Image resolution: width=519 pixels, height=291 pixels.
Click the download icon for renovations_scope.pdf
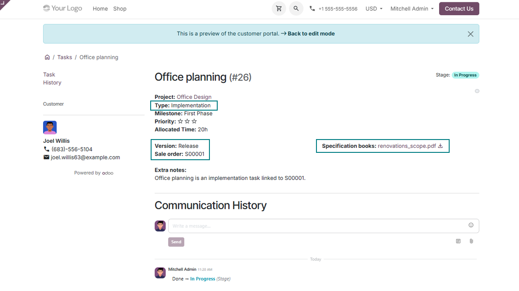[x=440, y=146]
